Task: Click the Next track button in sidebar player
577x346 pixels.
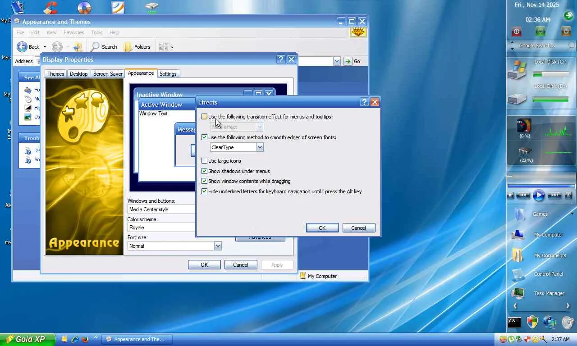Action: (554, 196)
